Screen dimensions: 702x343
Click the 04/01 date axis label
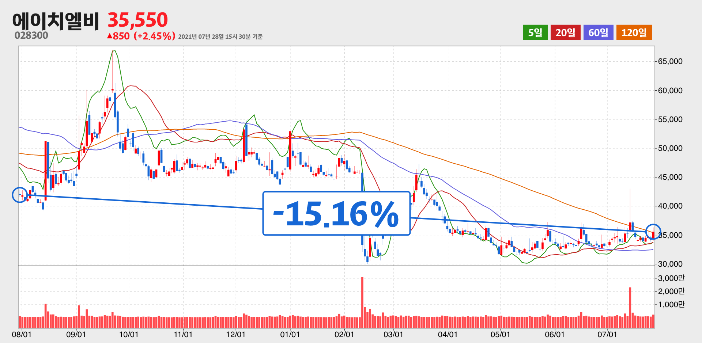[448, 334]
